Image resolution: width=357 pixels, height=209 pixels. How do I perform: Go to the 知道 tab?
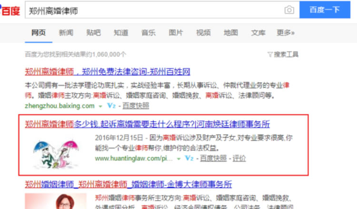tap(121, 33)
